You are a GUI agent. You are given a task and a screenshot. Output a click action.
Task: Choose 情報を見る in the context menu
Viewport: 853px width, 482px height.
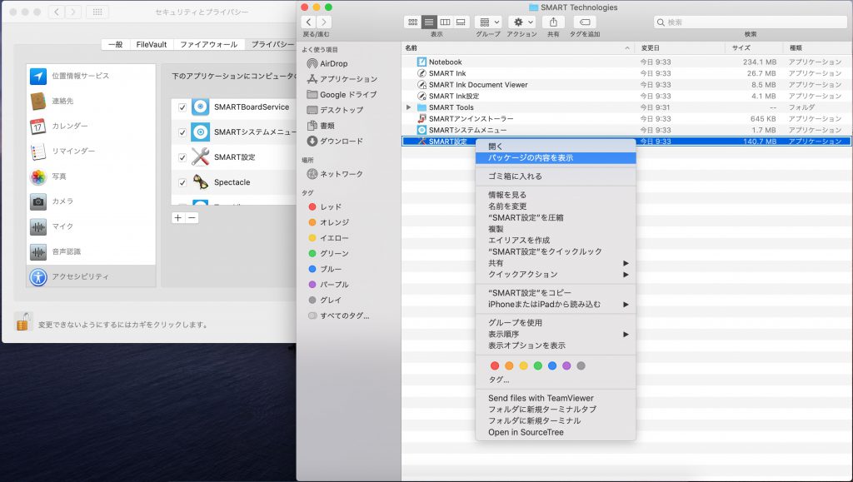(x=556, y=195)
